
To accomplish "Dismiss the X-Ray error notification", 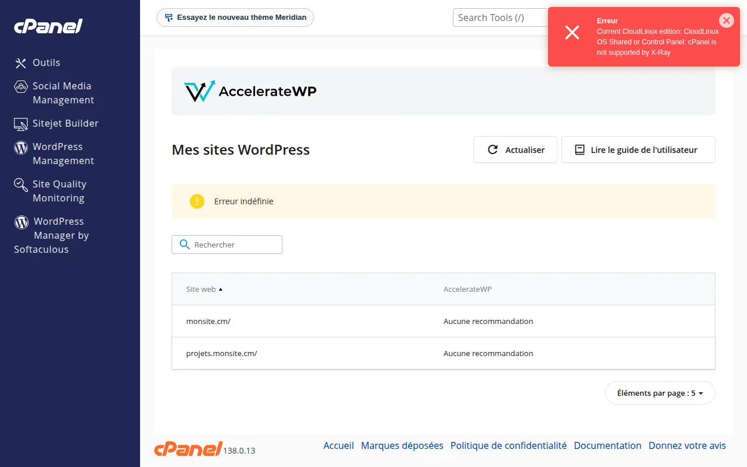I will coord(726,20).
